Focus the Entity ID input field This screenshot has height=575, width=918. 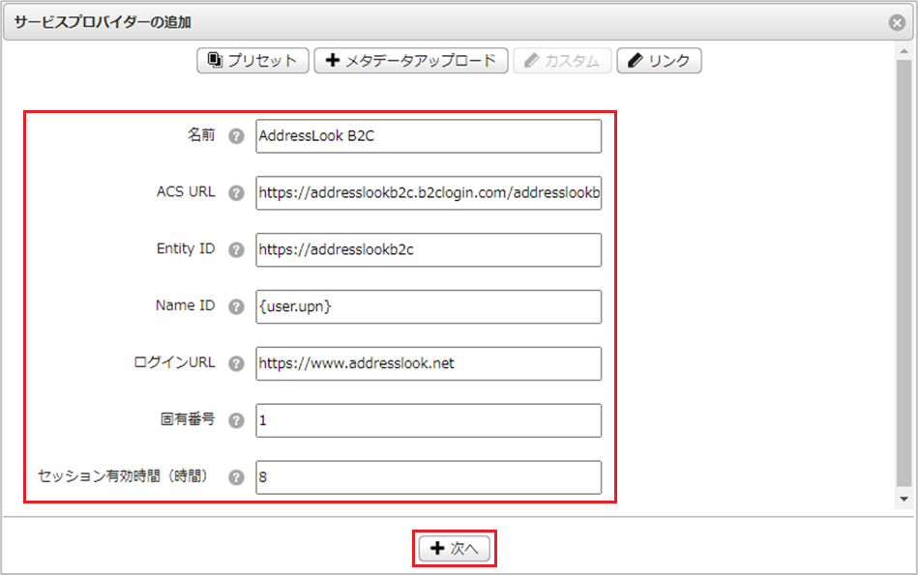coord(429,249)
